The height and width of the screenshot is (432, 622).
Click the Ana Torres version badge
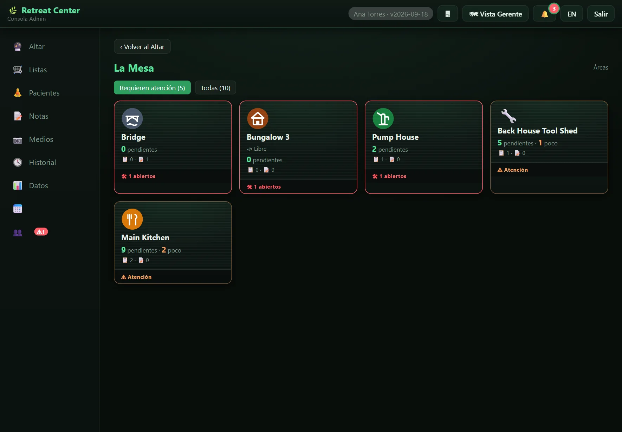[391, 14]
